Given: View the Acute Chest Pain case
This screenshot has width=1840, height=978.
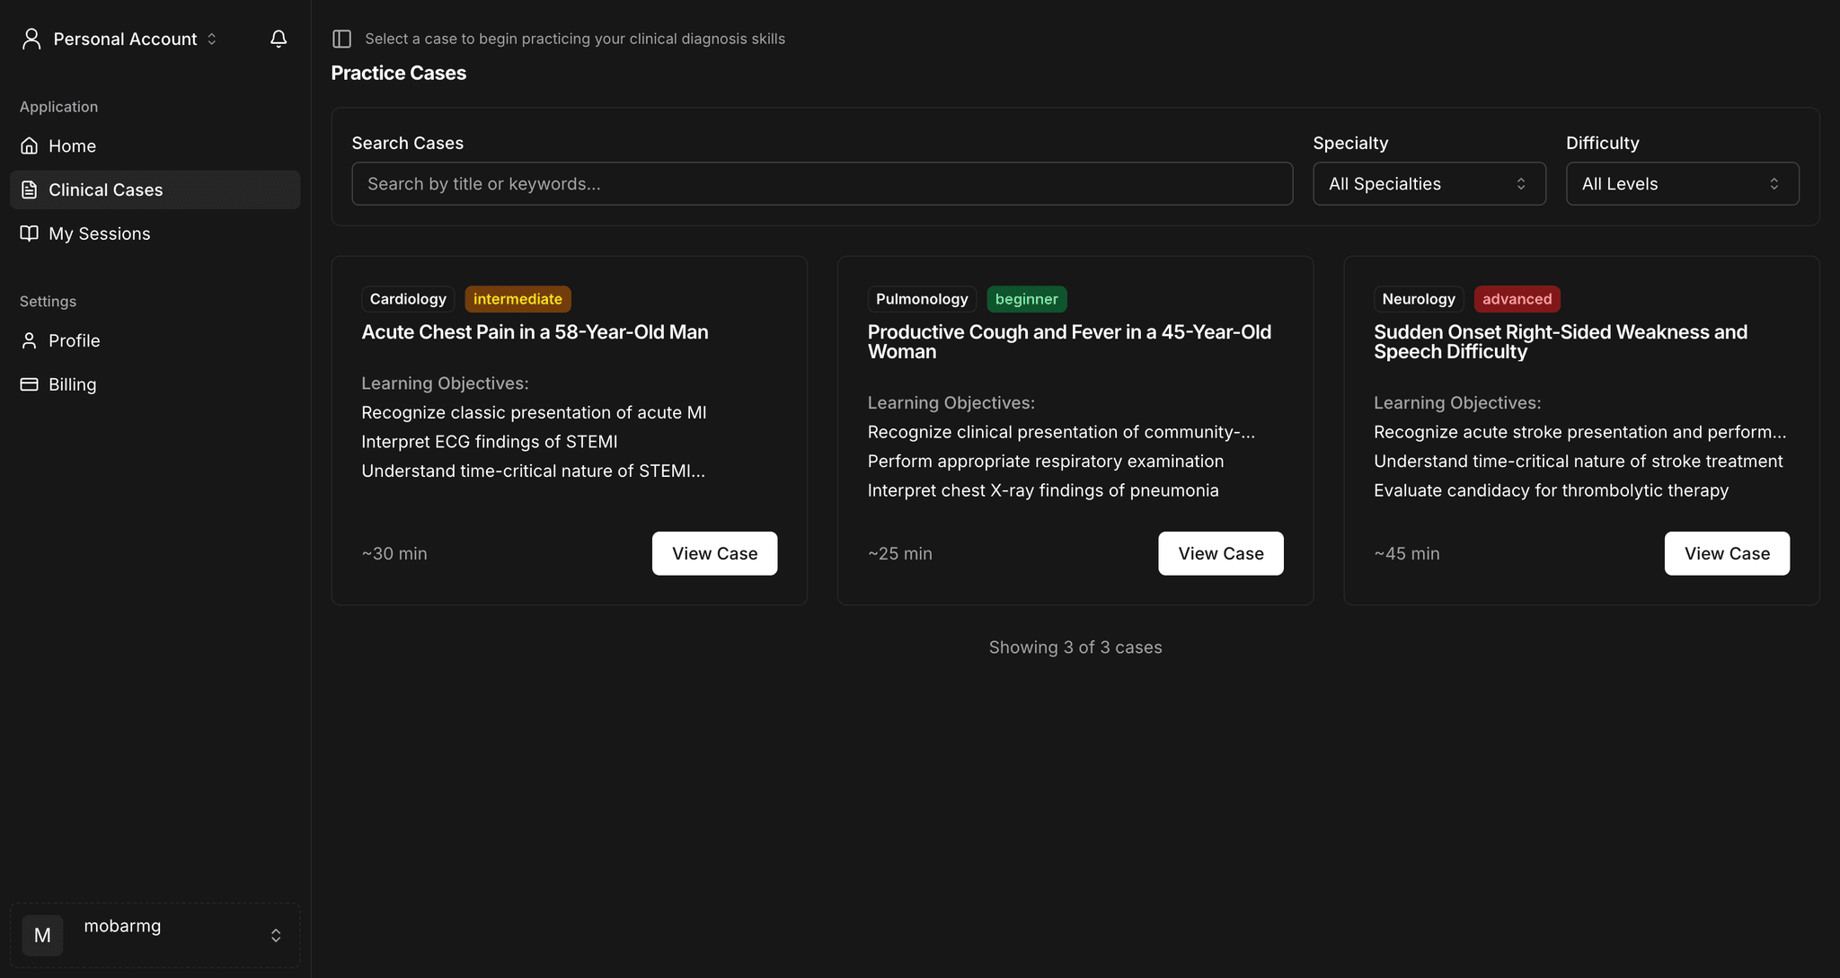Looking at the screenshot, I should point(714,553).
